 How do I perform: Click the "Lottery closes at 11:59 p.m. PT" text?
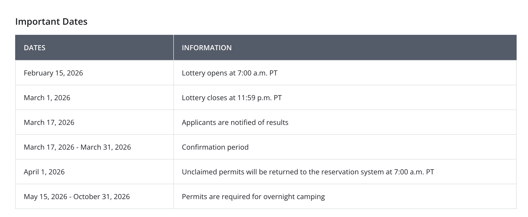click(x=232, y=98)
